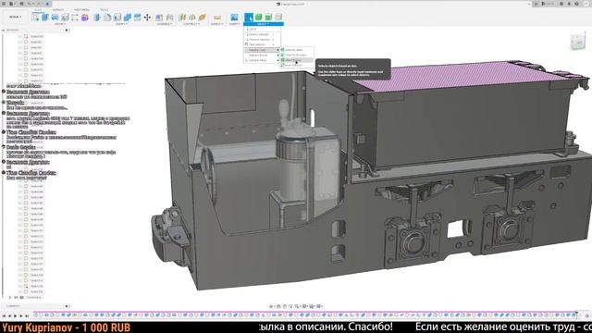The width and height of the screenshot is (592, 333).
Task: Open the DESIGN workspace dropdown
Action: [x=16, y=17]
